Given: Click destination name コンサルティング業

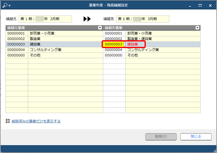Looking at the screenshot, I should coord(143,50).
